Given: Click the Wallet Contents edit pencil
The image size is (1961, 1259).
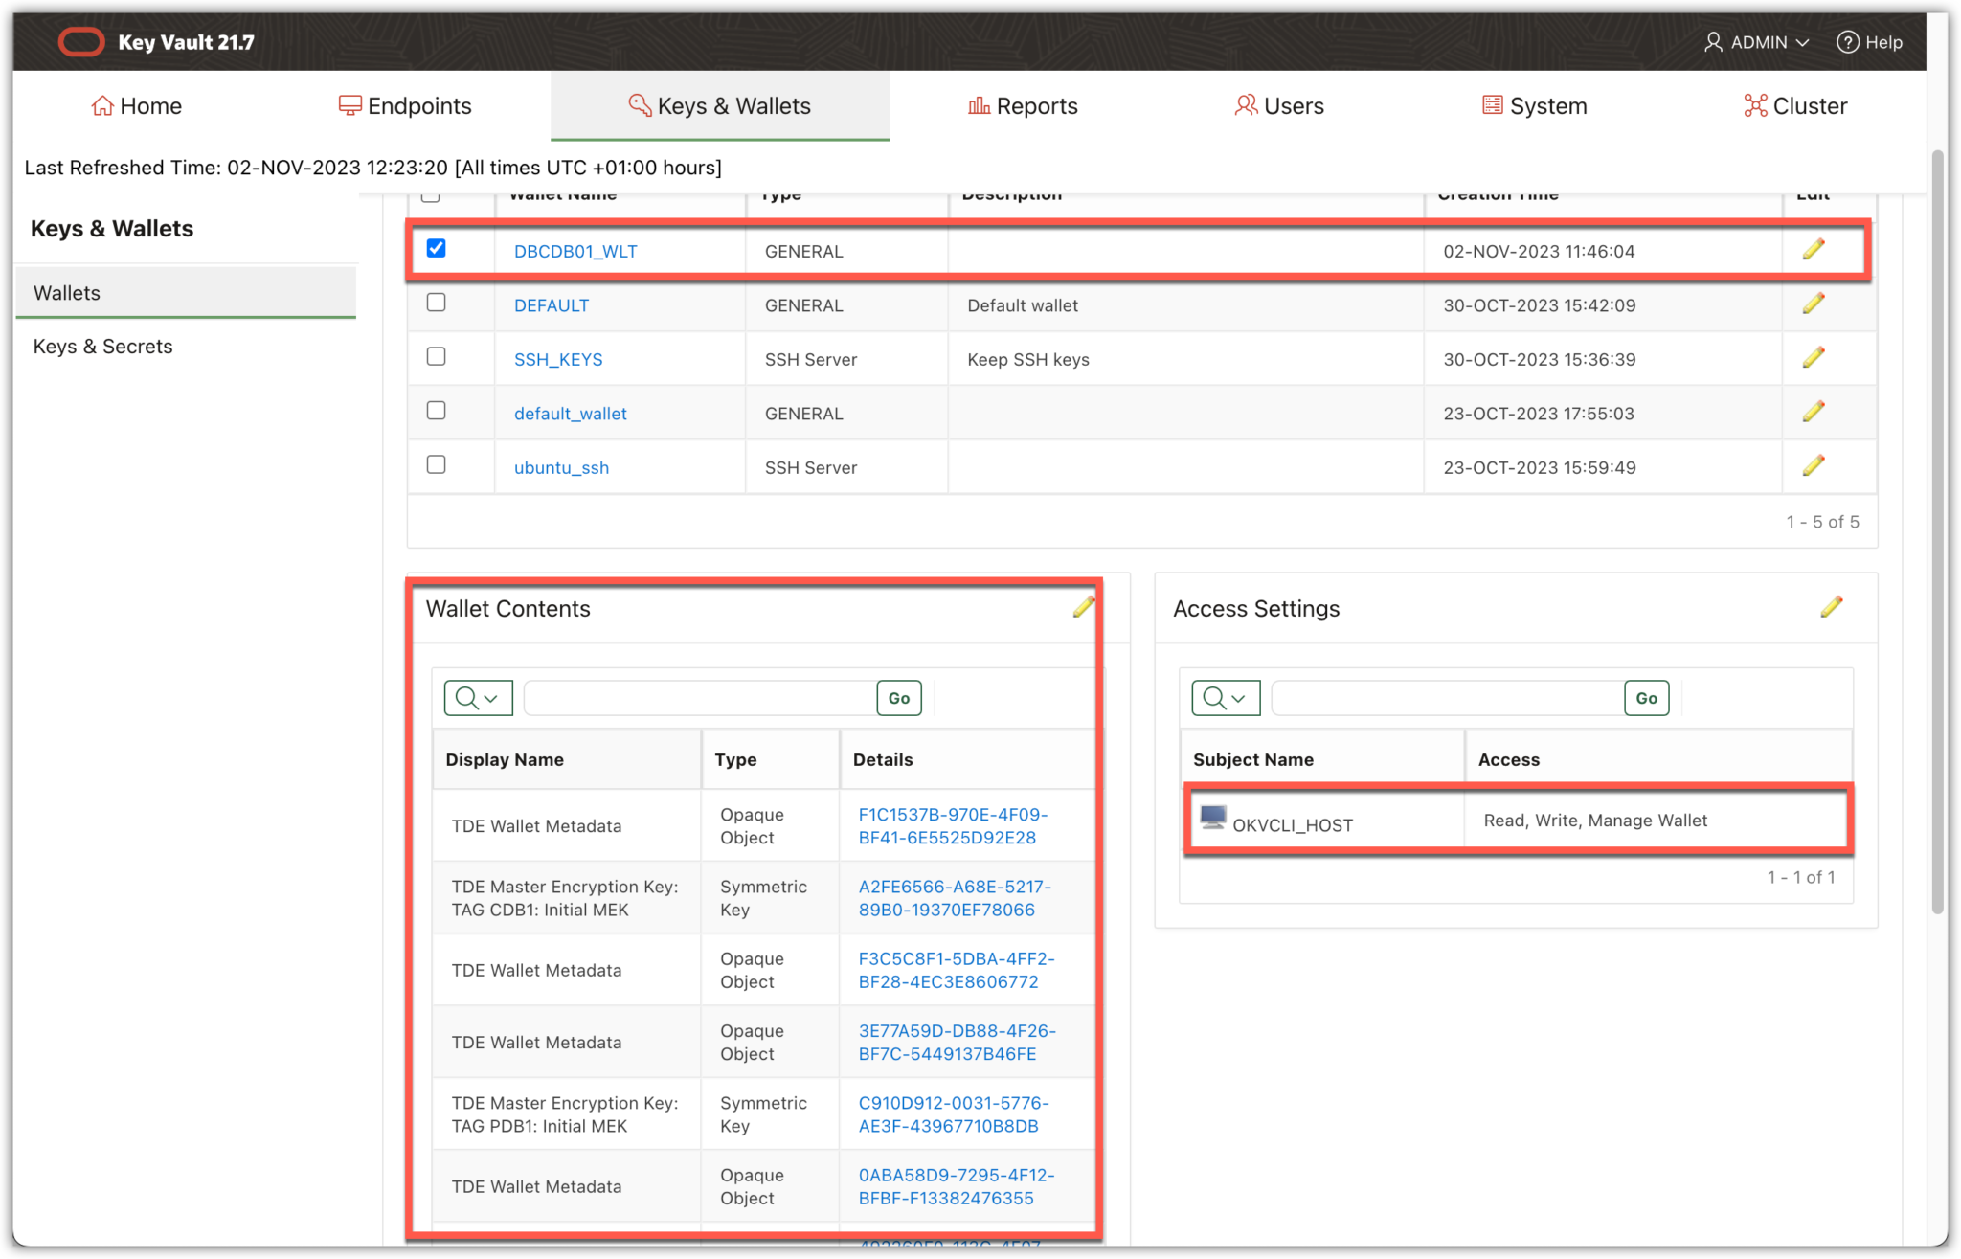Looking at the screenshot, I should [1083, 607].
